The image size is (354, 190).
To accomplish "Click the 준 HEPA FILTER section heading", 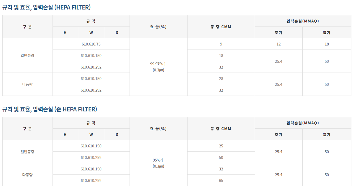I will pyautogui.click(x=50, y=109).
